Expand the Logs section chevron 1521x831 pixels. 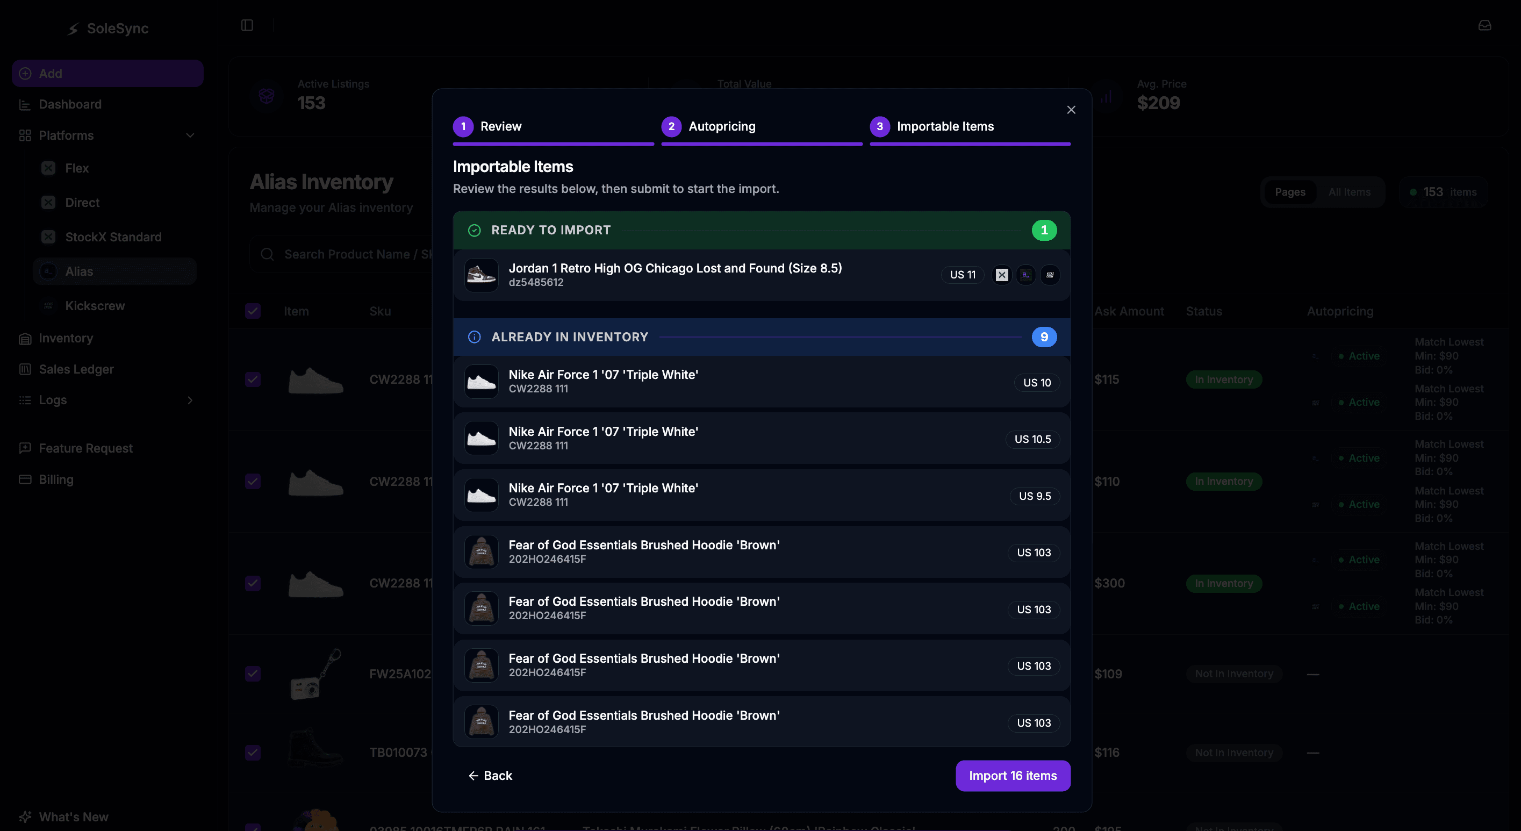[x=190, y=400]
